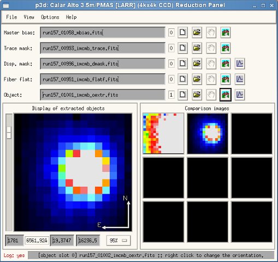Click the extracted object spatial map display
The height and width of the screenshot is (262, 278).
[73, 172]
